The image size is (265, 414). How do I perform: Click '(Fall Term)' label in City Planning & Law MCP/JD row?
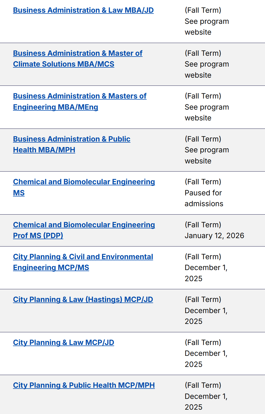[x=203, y=343]
